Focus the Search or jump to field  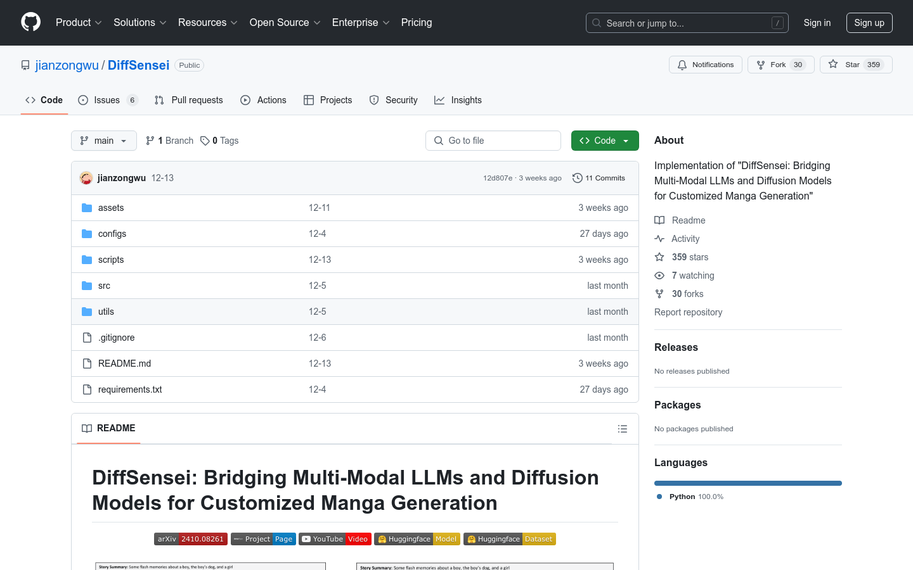tap(687, 23)
